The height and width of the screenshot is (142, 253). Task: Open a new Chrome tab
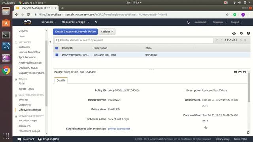62,8
